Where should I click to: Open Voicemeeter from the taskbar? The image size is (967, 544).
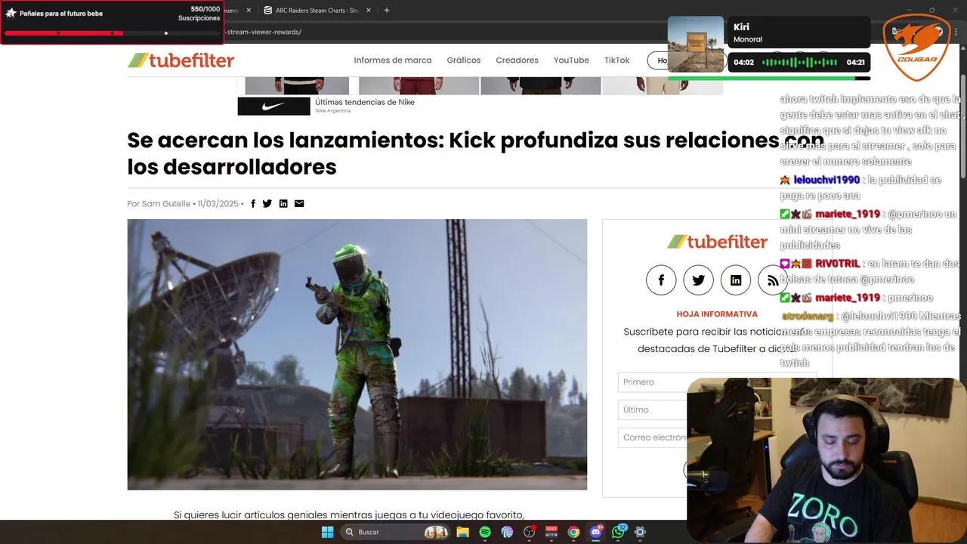551,532
